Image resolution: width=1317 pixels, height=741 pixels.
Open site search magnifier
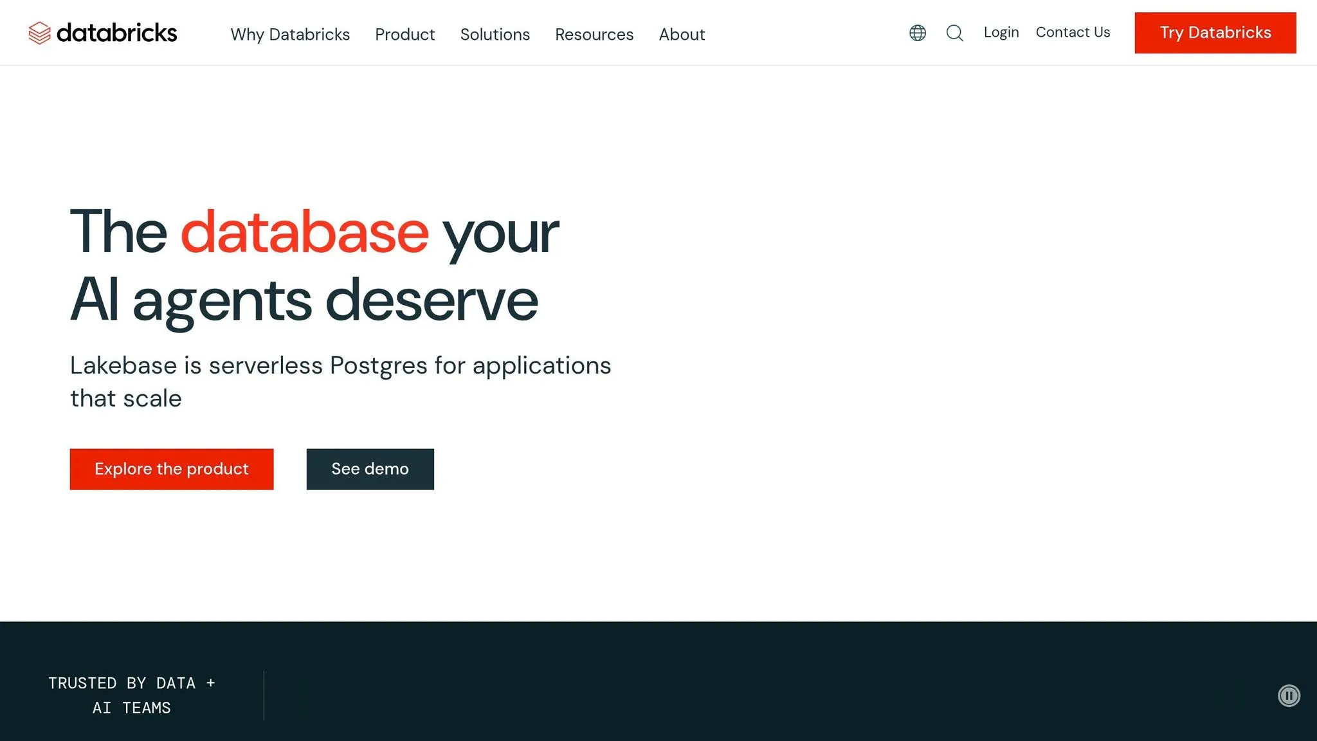tap(955, 33)
